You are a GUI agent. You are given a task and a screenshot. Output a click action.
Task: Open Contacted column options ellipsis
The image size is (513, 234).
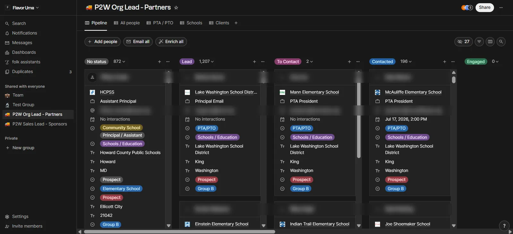coord(453,62)
